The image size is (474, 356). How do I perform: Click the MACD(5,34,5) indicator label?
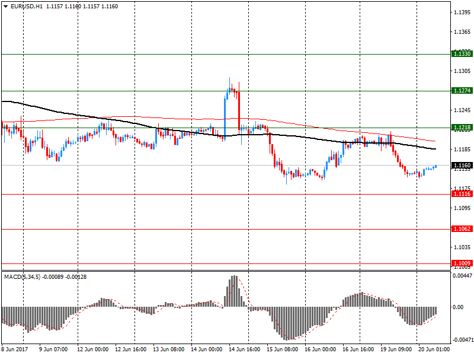[x=22, y=276]
